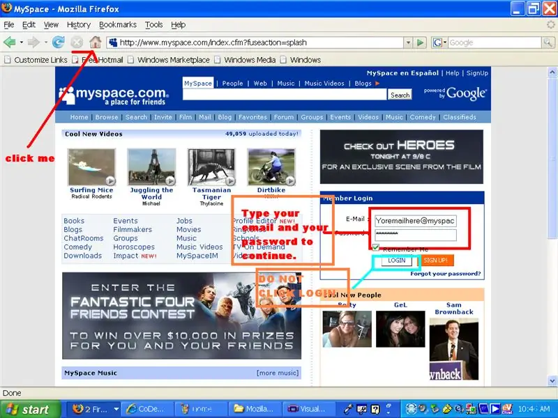Click the Windows Start button
Viewport: 558px width, 418px height.
pos(31,409)
